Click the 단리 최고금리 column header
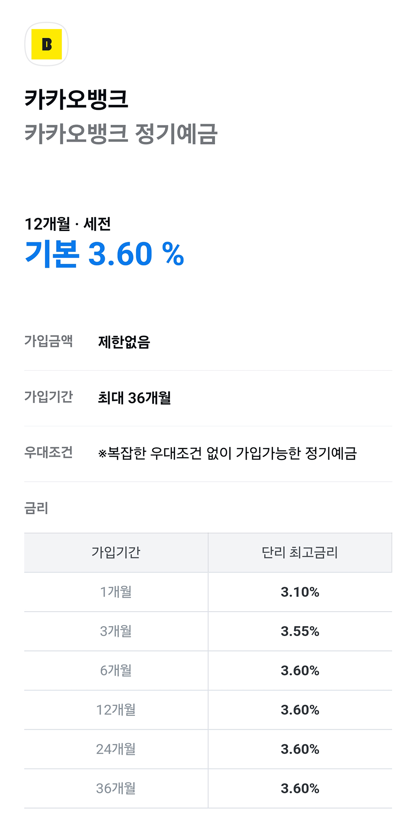 (300, 552)
